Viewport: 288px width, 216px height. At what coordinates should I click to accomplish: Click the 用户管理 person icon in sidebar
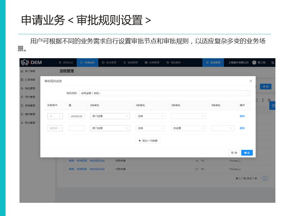(22, 97)
